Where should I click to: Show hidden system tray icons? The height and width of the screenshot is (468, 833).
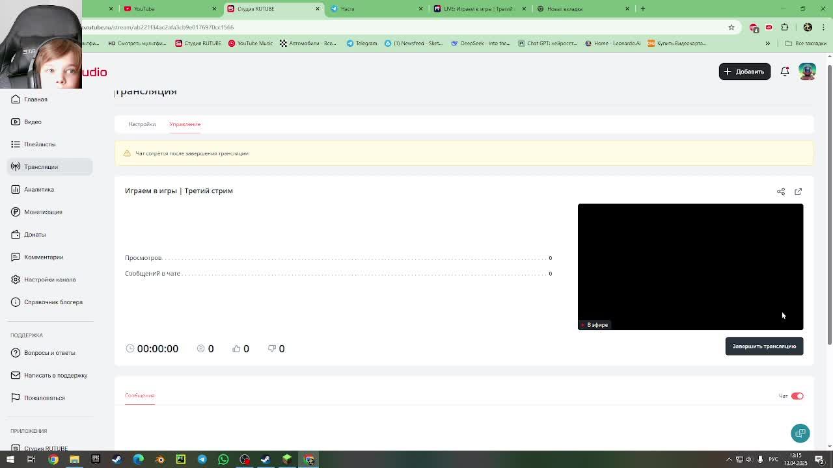coord(729,460)
